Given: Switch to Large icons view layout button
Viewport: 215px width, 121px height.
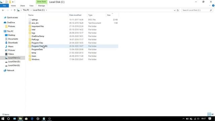Looking at the screenshot, I should pyautogui.click(x=213, y=114).
